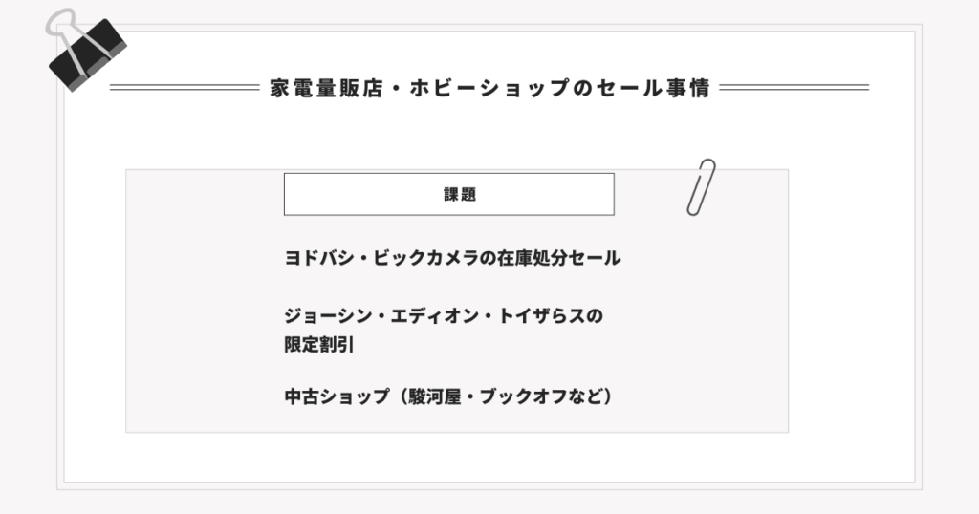Select the heading 家電量販店・ホビーショップのセール事情
979x514 pixels.
click(x=489, y=88)
